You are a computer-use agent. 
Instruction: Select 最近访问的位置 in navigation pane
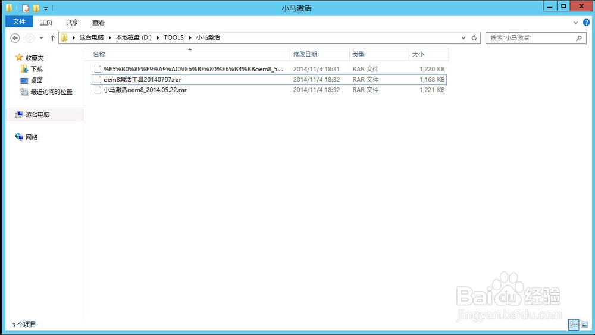tap(52, 92)
